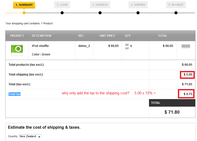Click the Payment step progress dot
The width and height of the screenshot is (197, 141).
coord(176,13)
